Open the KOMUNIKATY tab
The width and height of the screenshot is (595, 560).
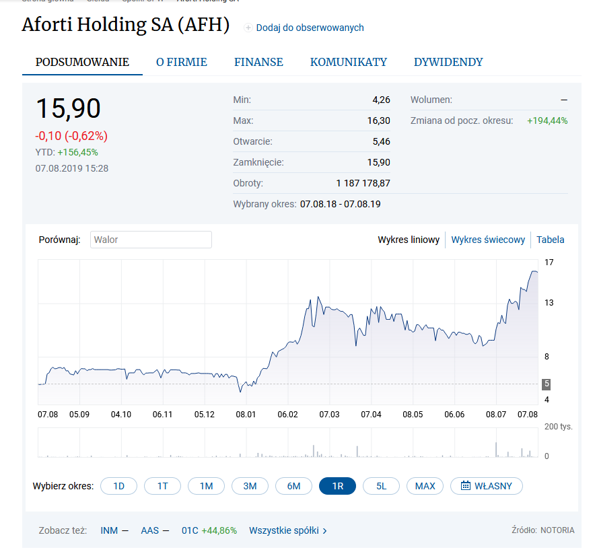pos(348,62)
